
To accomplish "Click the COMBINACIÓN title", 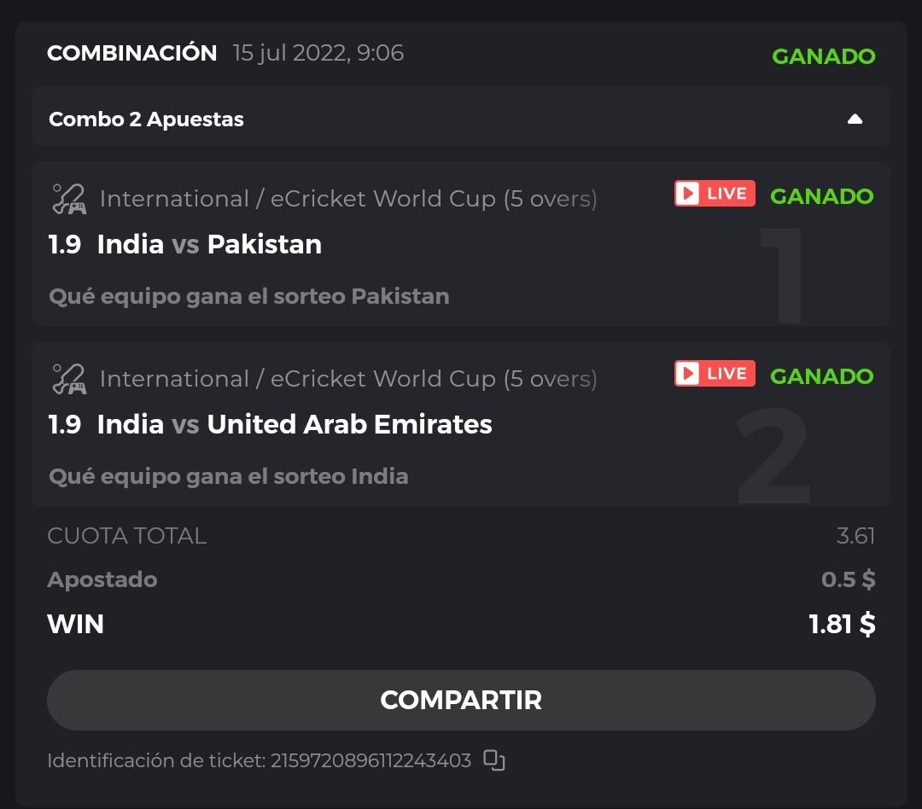I will [132, 53].
